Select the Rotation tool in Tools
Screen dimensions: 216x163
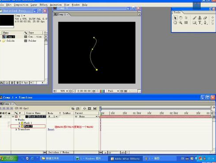coord(181,18)
